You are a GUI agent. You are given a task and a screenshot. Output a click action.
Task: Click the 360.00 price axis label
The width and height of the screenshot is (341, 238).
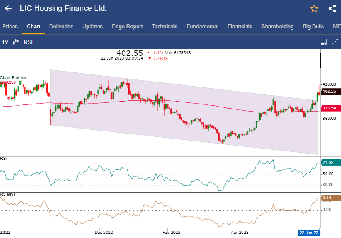(x=329, y=118)
